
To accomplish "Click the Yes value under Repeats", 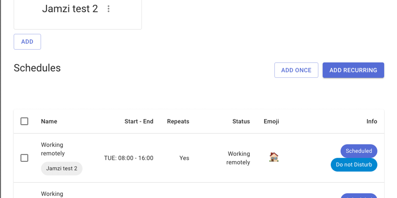I will pos(184,158).
